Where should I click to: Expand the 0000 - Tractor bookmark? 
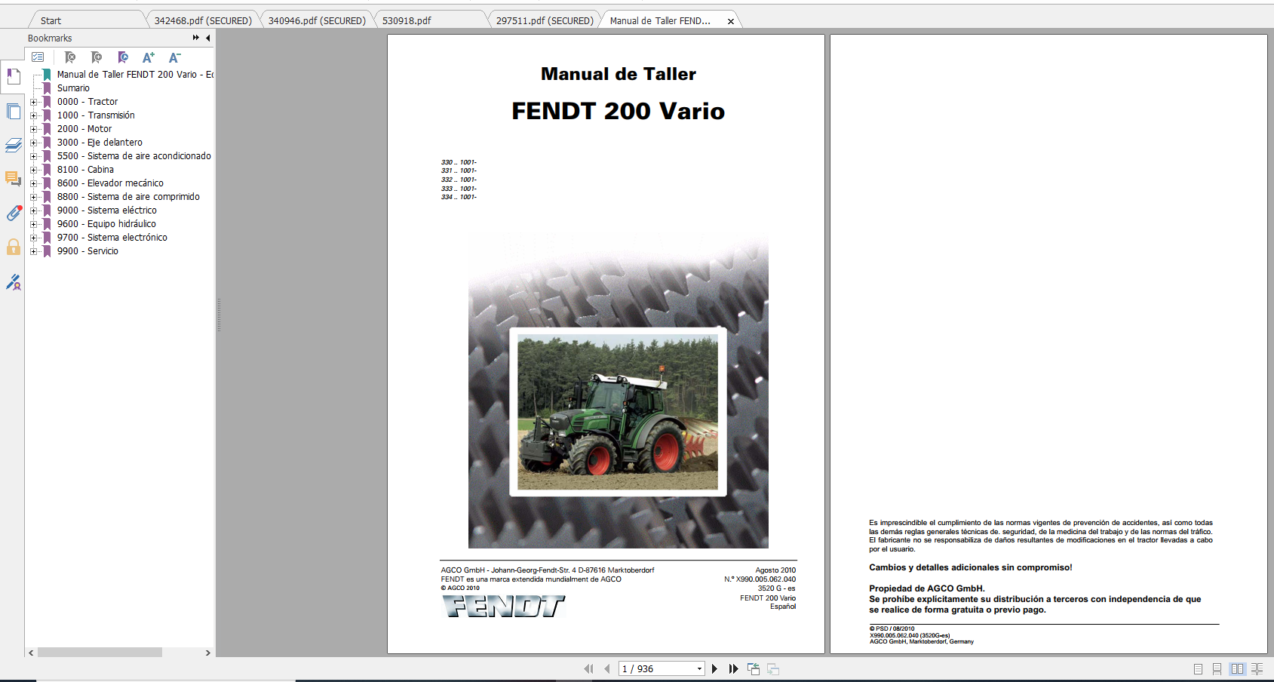point(33,102)
